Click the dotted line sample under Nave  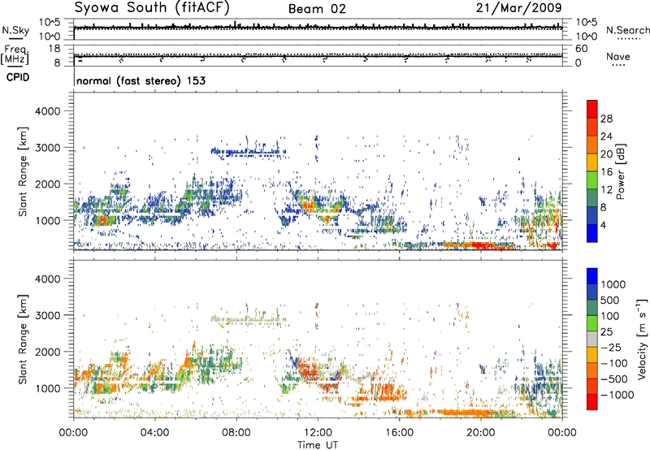(x=618, y=65)
